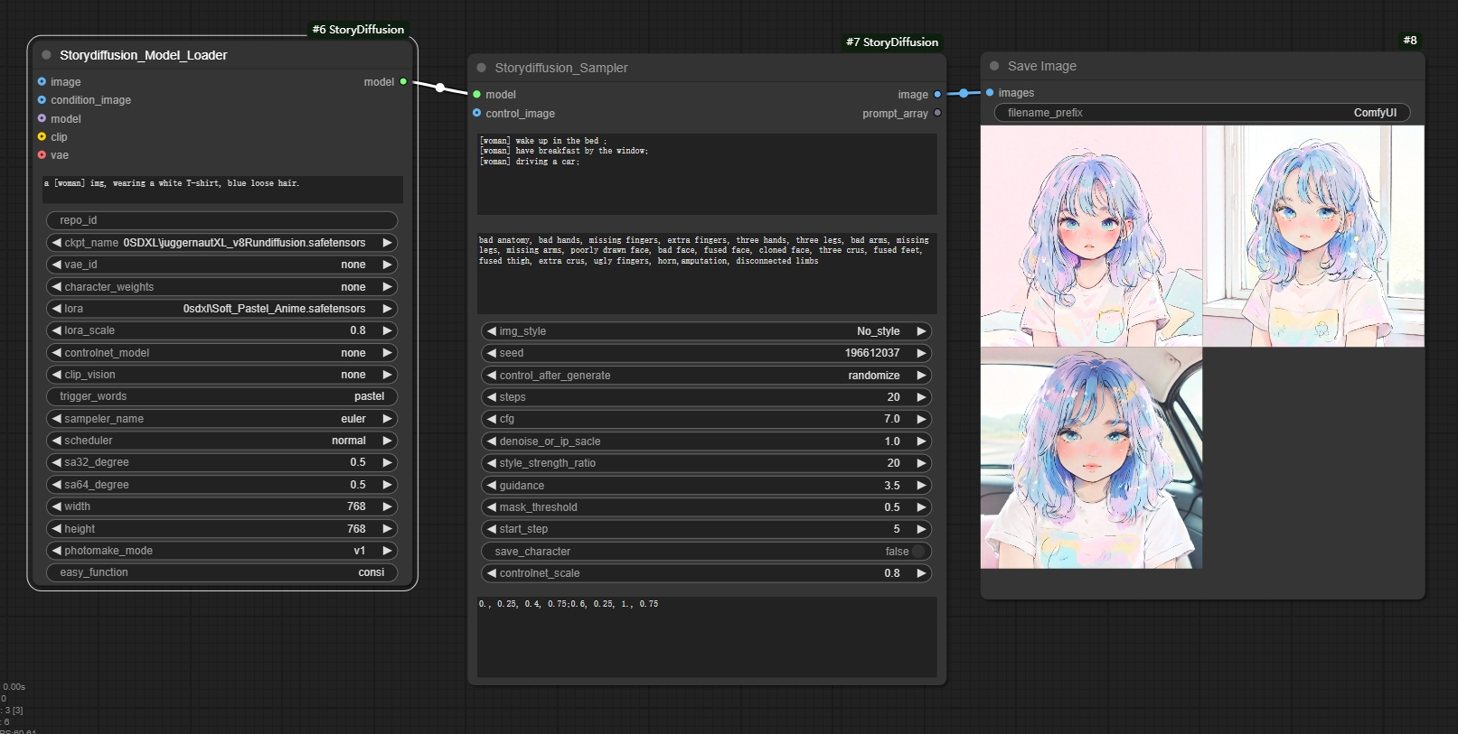The height and width of the screenshot is (734, 1458).
Task: Collapse the Storydiffusion_Model_Loader node with its title dot
Action: click(46, 55)
